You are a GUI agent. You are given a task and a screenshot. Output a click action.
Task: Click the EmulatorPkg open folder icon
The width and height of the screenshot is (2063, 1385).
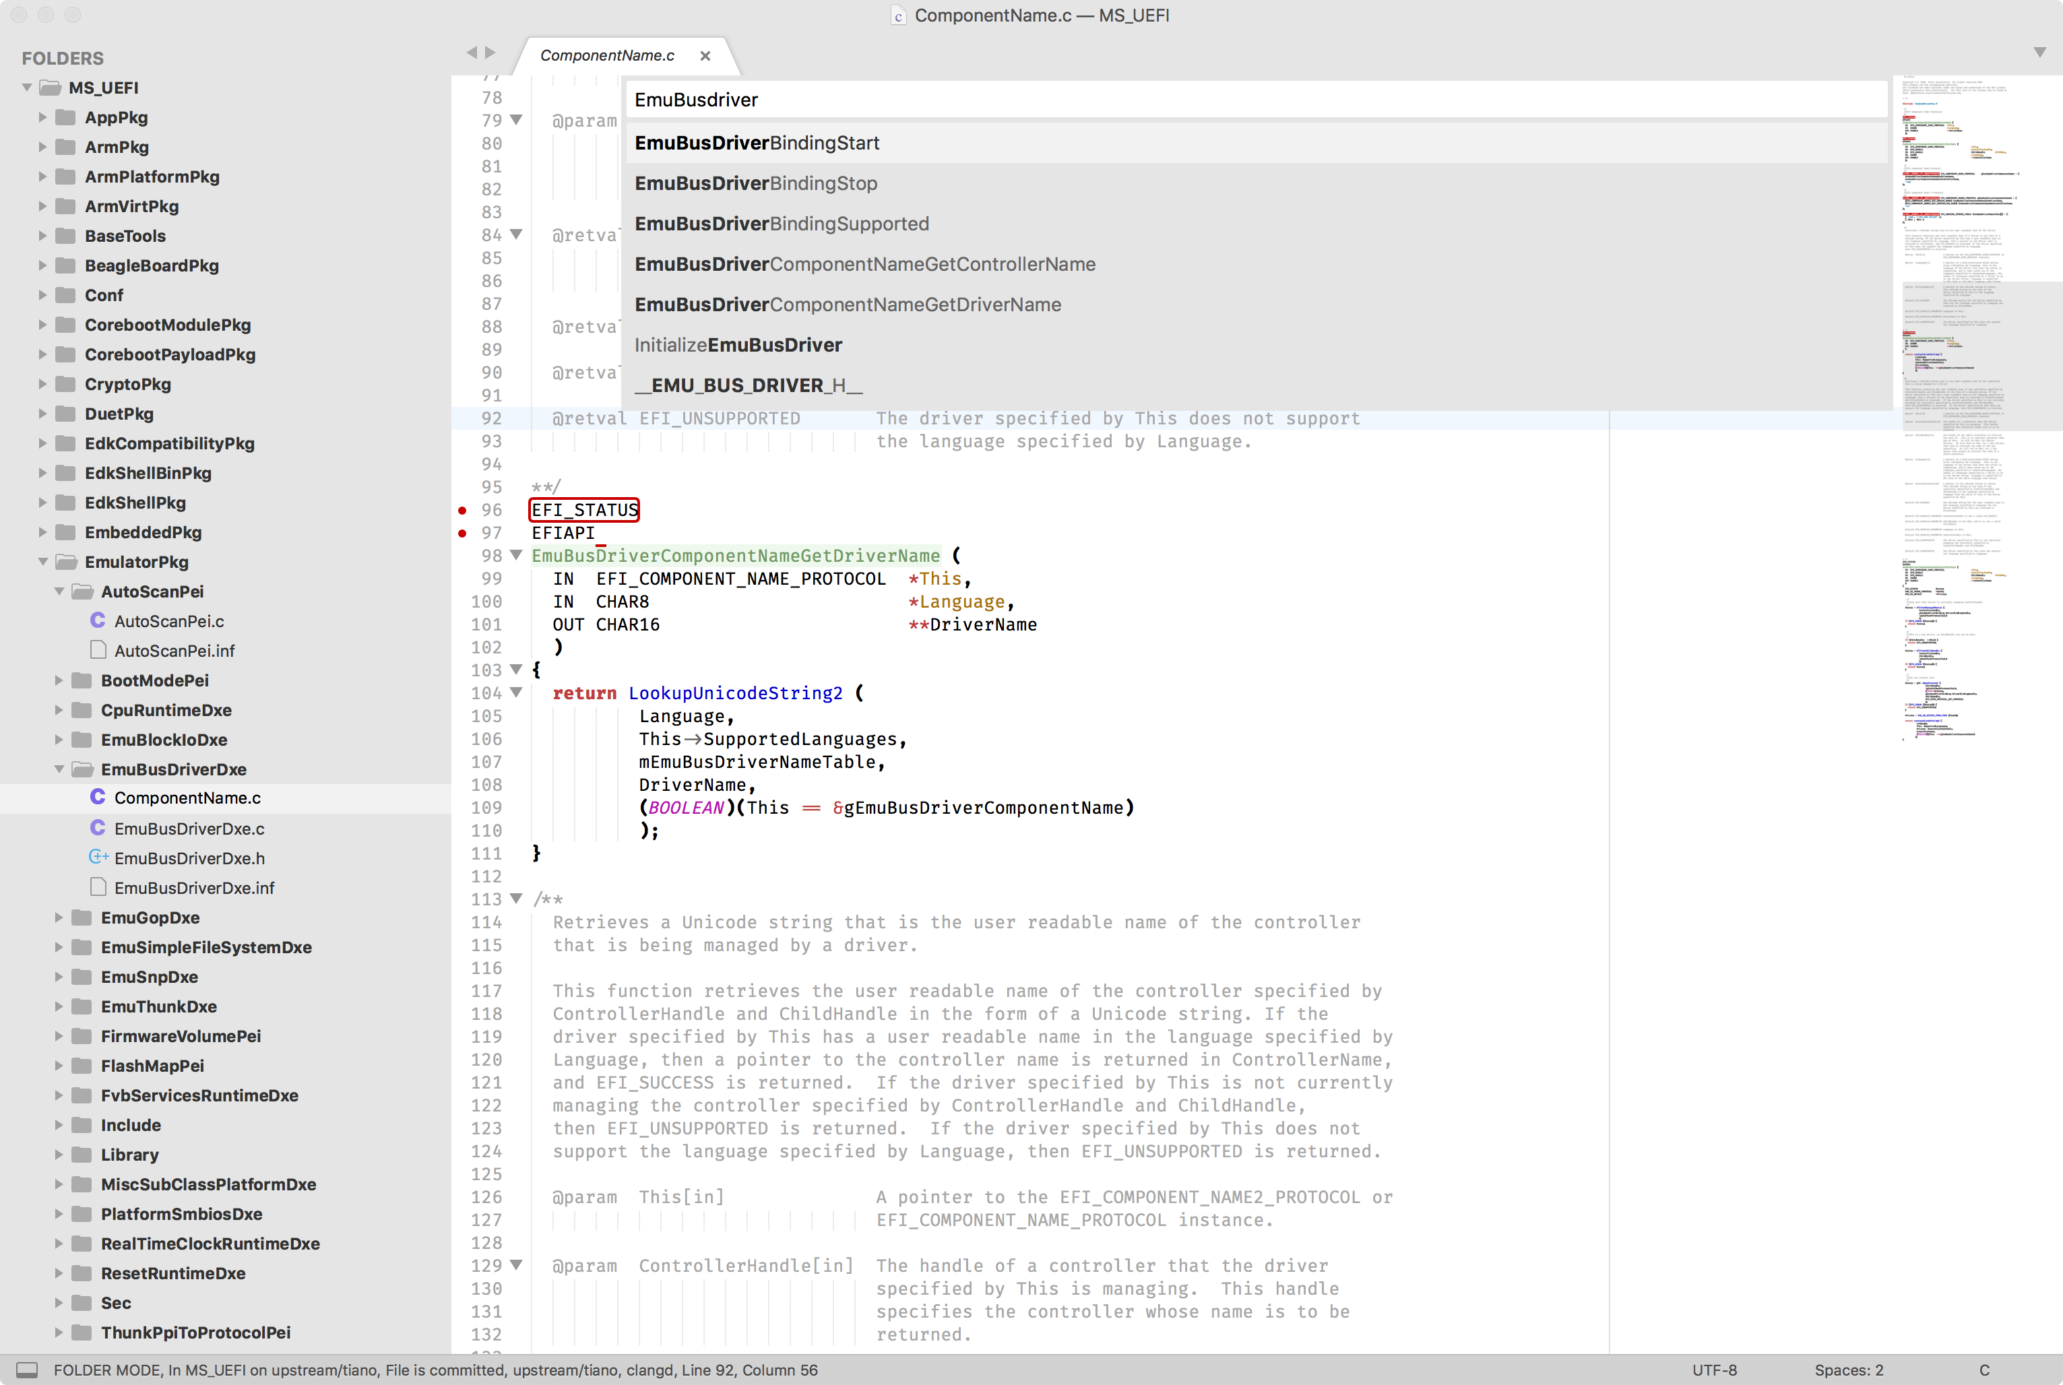[x=66, y=562]
